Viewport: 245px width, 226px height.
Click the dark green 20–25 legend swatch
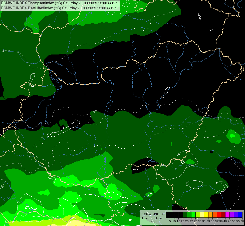click(185, 215)
